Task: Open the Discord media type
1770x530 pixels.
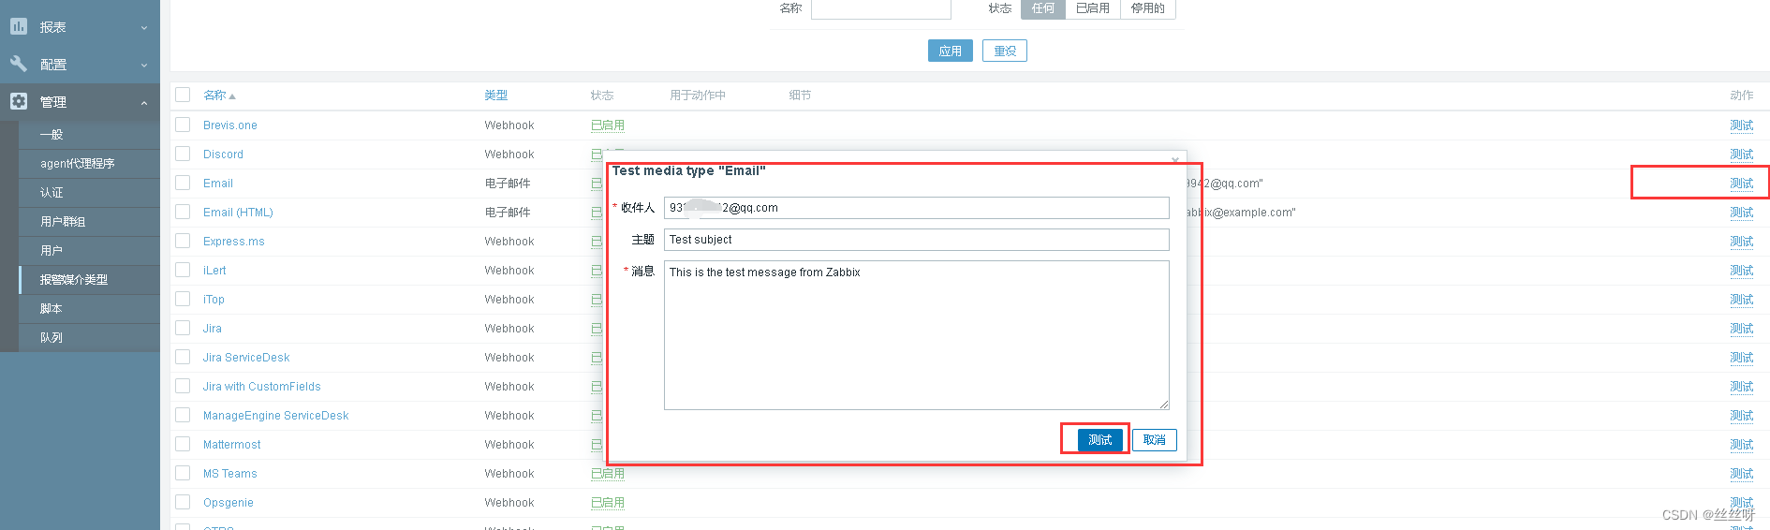Action: 223,155
